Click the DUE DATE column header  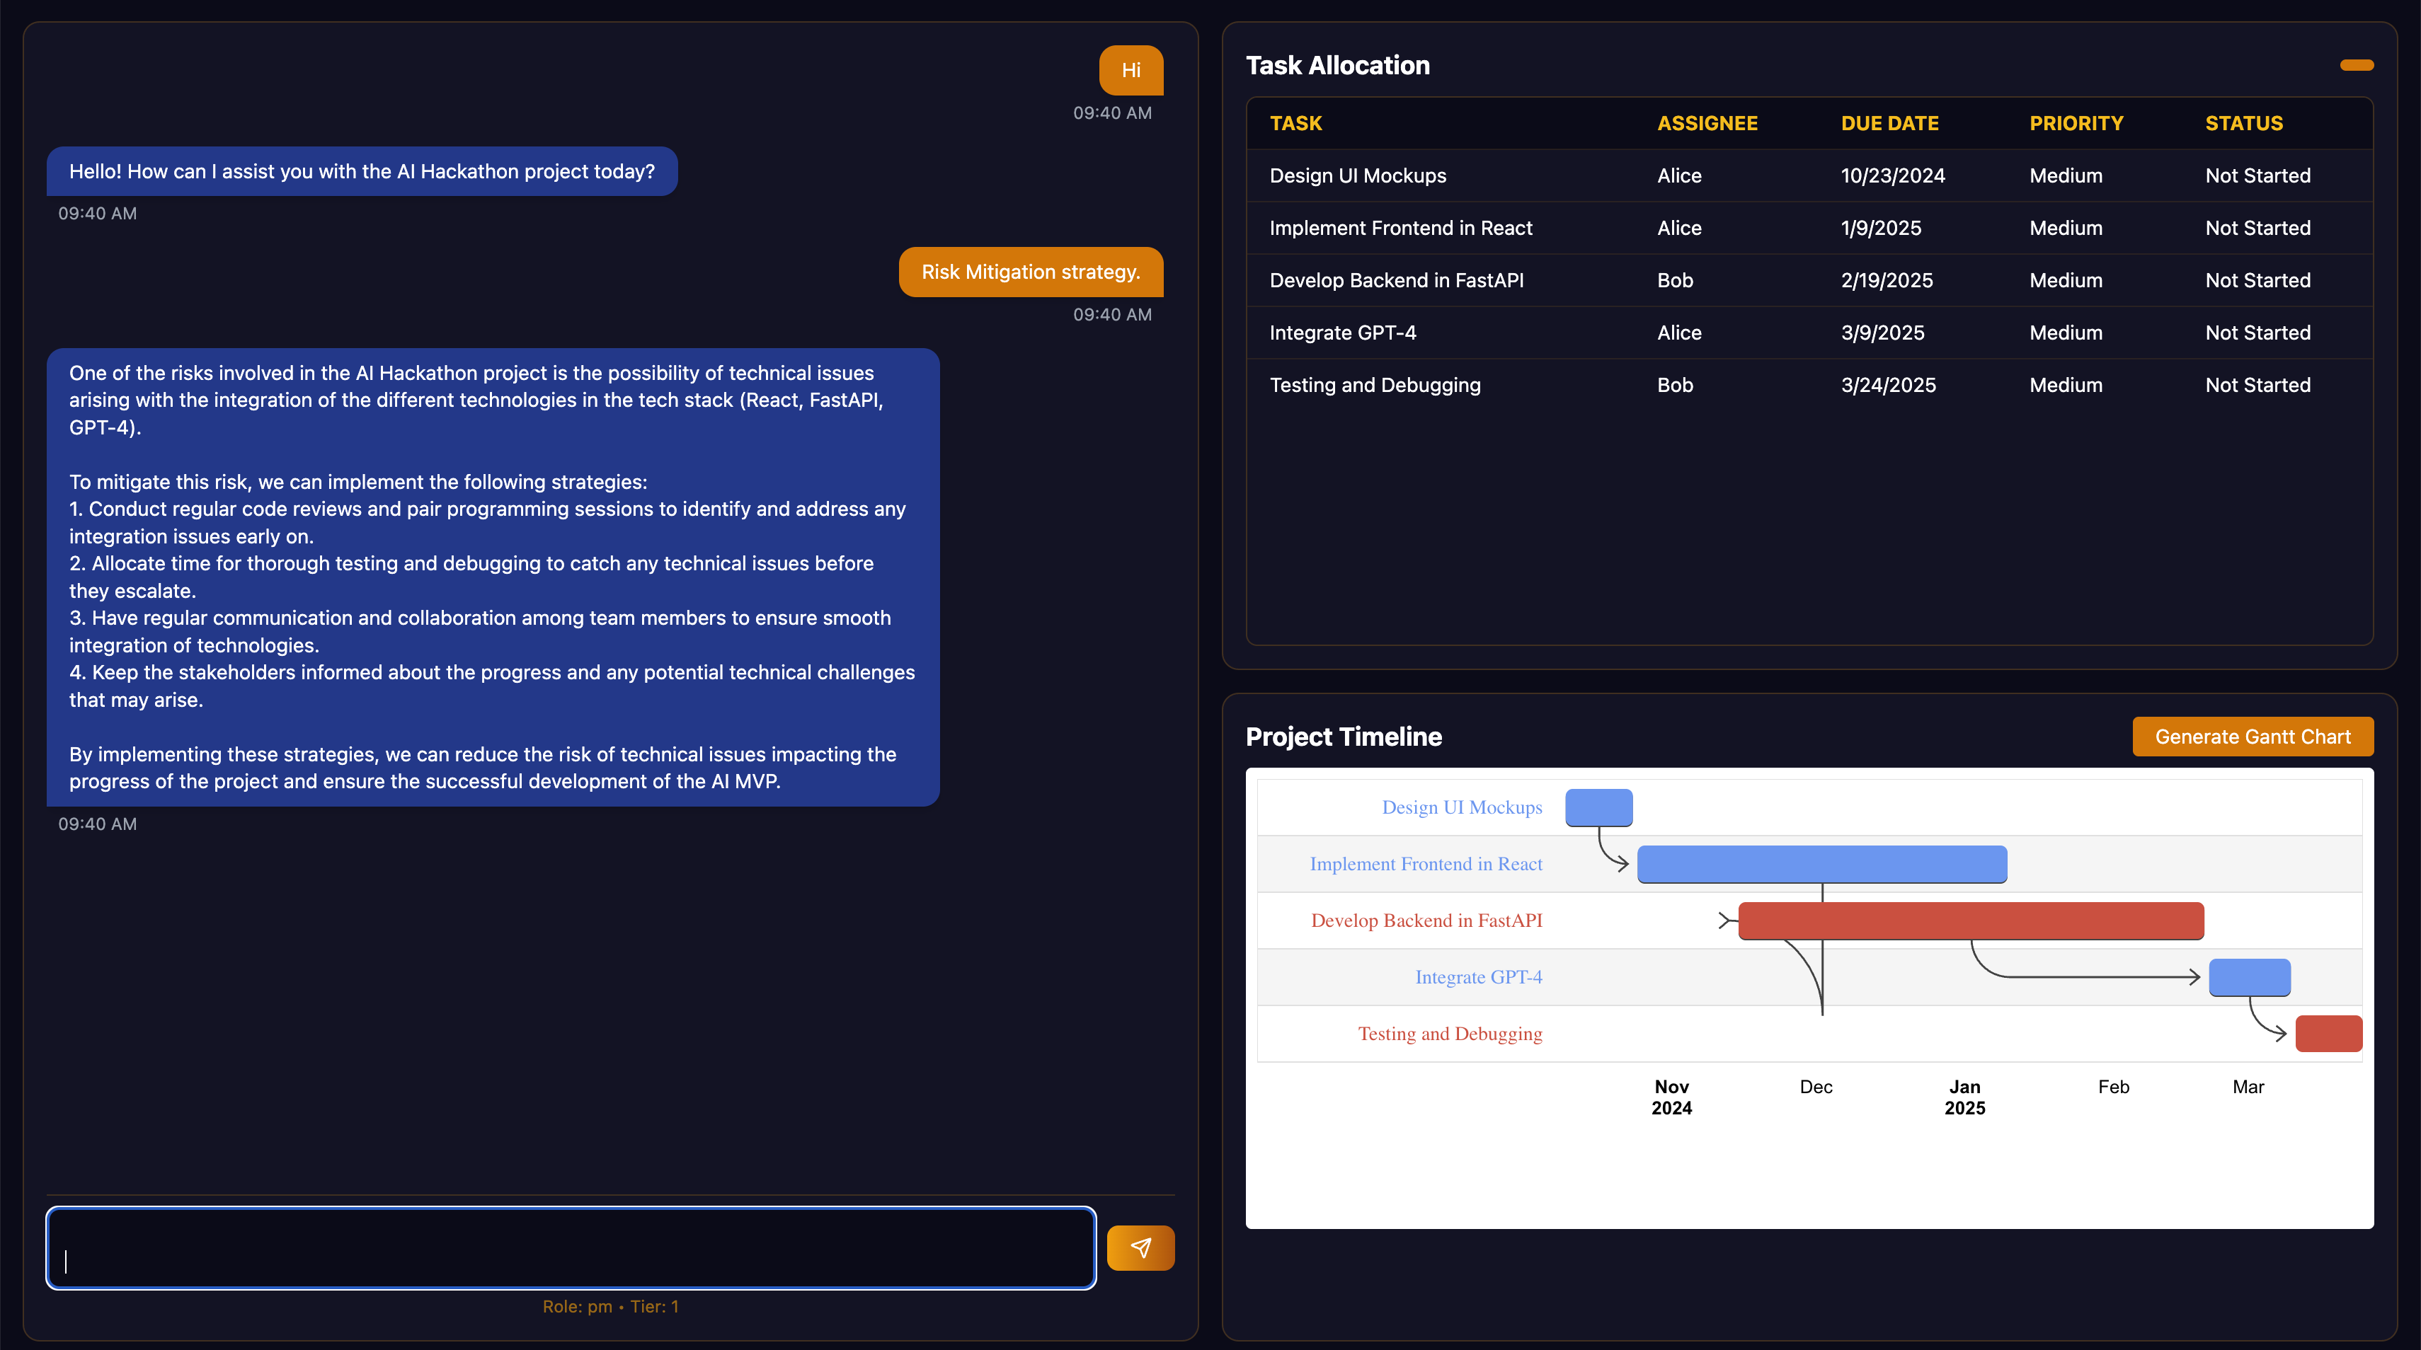click(x=1889, y=123)
